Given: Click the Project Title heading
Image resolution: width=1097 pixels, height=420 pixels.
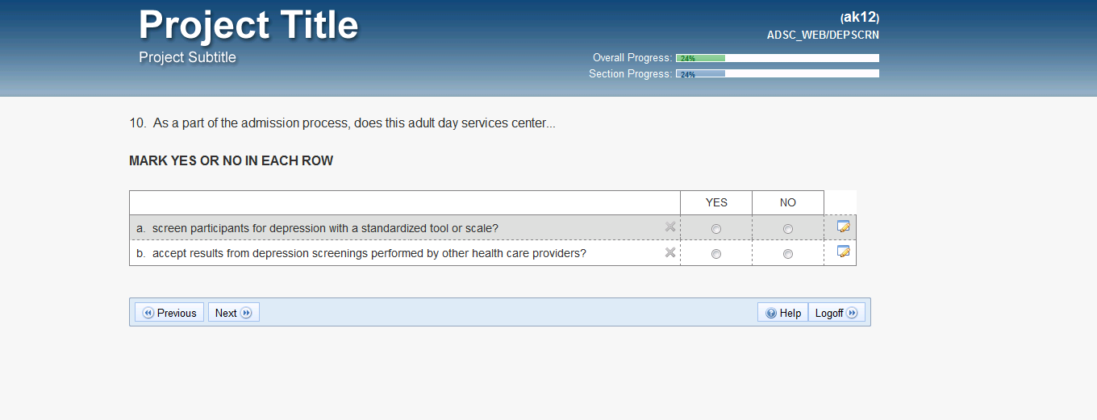Looking at the screenshot, I should 248,25.
